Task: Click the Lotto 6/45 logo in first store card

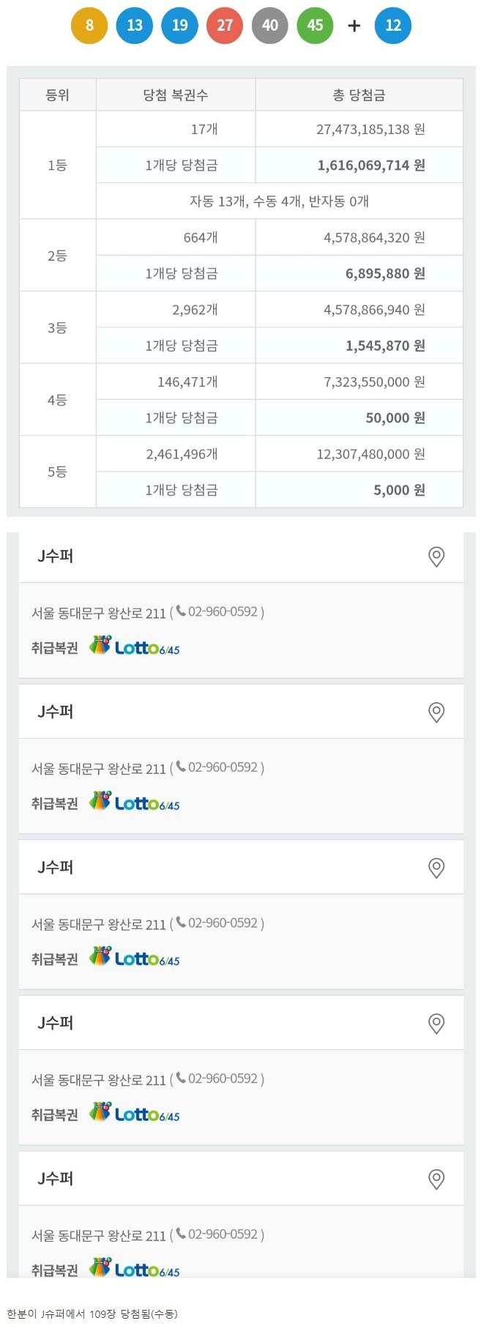Action: (135, 647)
